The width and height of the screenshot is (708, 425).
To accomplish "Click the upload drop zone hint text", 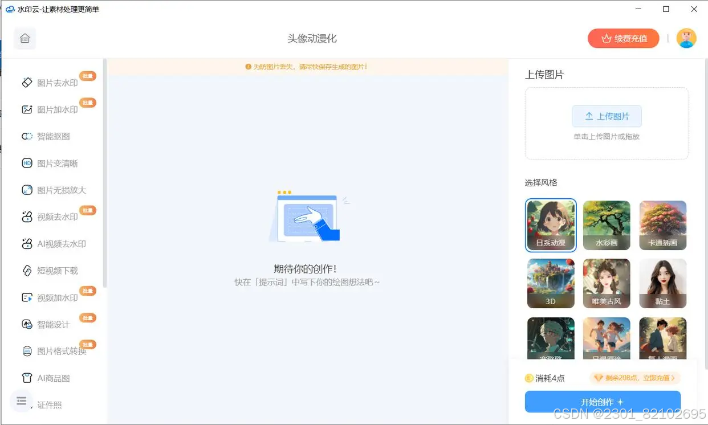I will click(607, 137).
